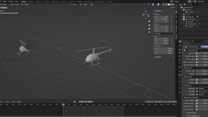Toggle proportional editing in the header
This screenshot has width=208, height=117.
pos(92,4)
